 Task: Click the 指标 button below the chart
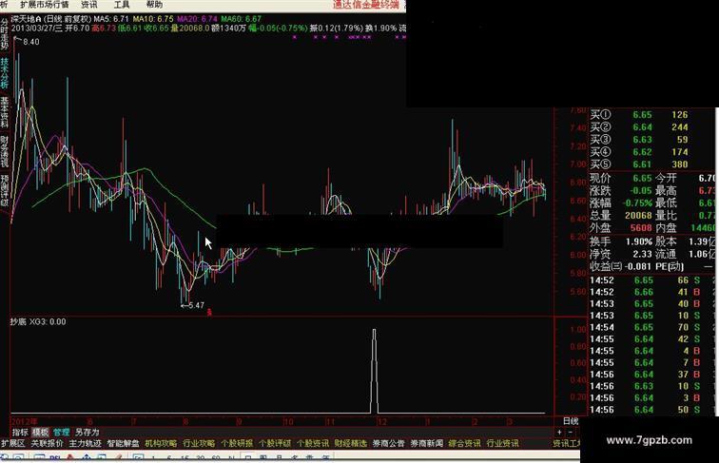pyautogui.click(x=20, y=432)
